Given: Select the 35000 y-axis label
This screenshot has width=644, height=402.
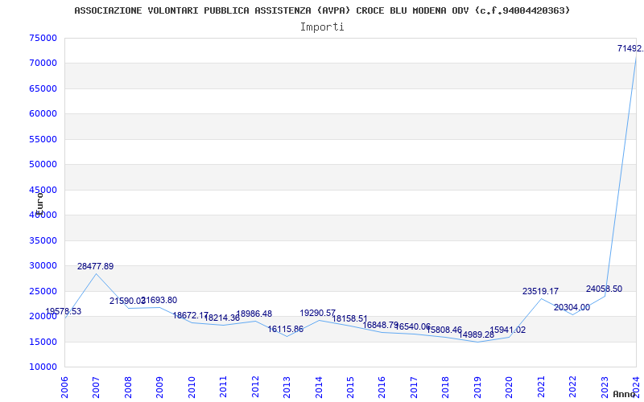Looking at the screenshot, I should click(x=43, y=240).
